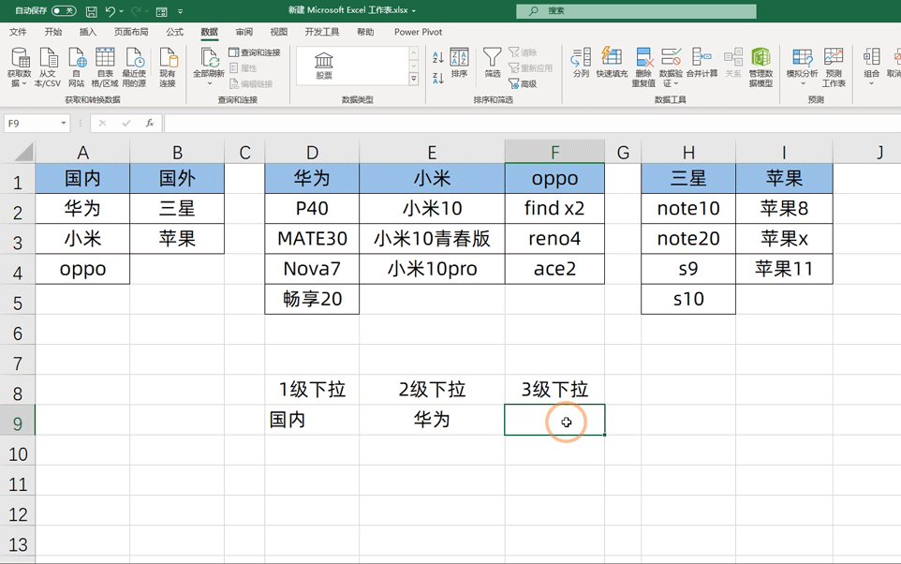
Task: Undo the last action in title bar
Action: pos(111,11)
